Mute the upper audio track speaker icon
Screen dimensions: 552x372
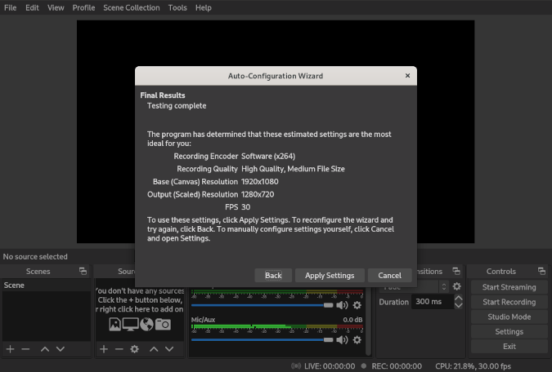click(x=342, y=305)
